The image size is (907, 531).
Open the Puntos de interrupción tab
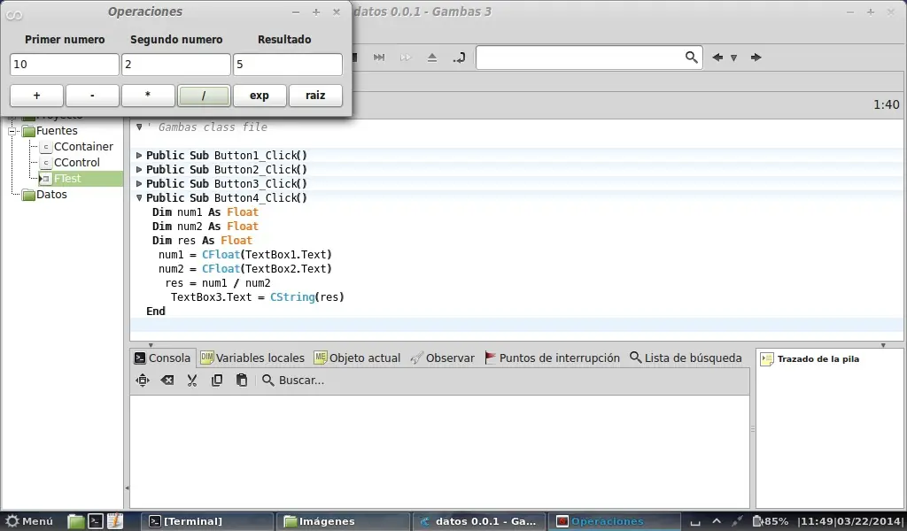(552, 358)
